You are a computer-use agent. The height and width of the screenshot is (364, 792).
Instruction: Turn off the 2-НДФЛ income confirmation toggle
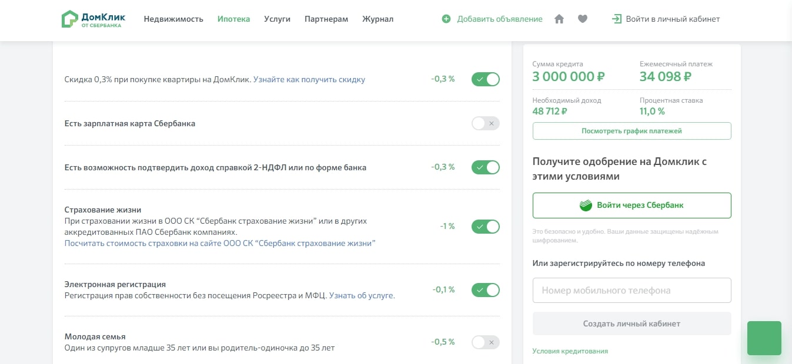pyautogui.click(x=485, y=167)
